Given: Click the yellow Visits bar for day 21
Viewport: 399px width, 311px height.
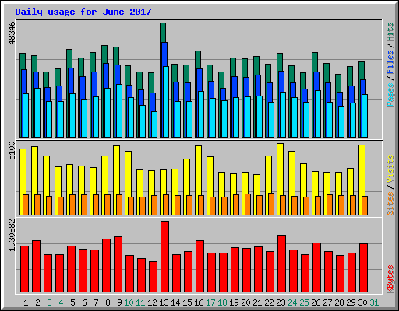Looking at the screenshot, I should coord(256,185).
